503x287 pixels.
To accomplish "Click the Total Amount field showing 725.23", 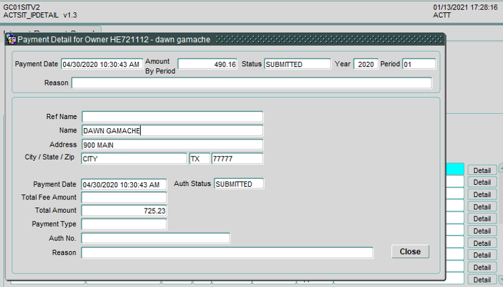I will (124, 210).
